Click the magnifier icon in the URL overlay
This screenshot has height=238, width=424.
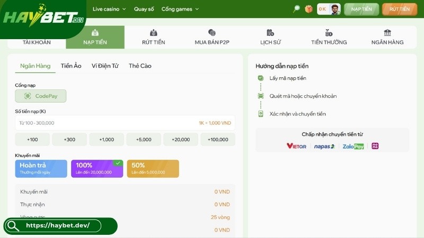point(13,226)
